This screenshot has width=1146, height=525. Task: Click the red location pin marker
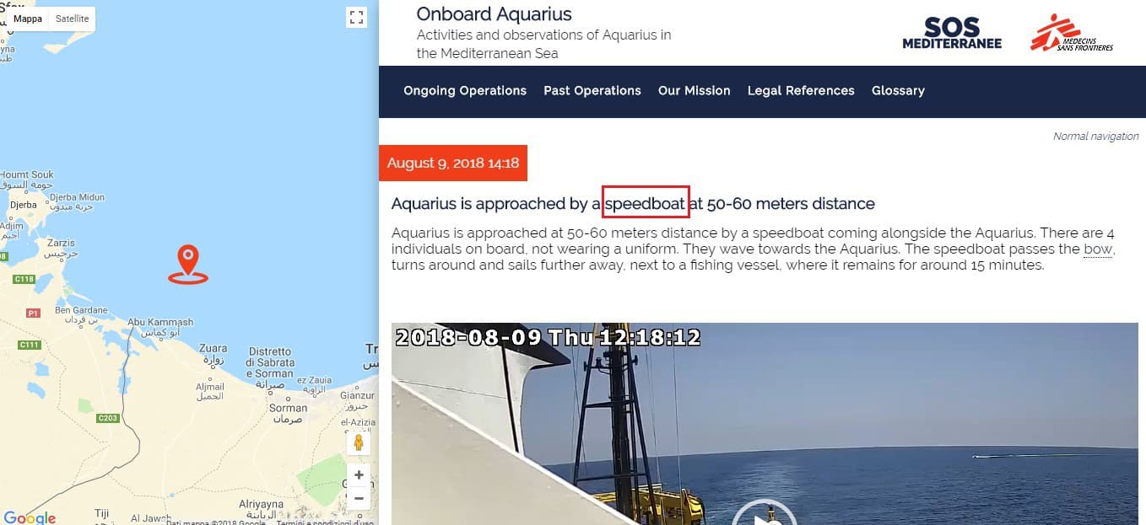187,264
